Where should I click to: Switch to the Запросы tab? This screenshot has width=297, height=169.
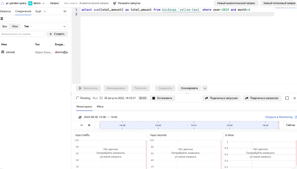[5, 11]
